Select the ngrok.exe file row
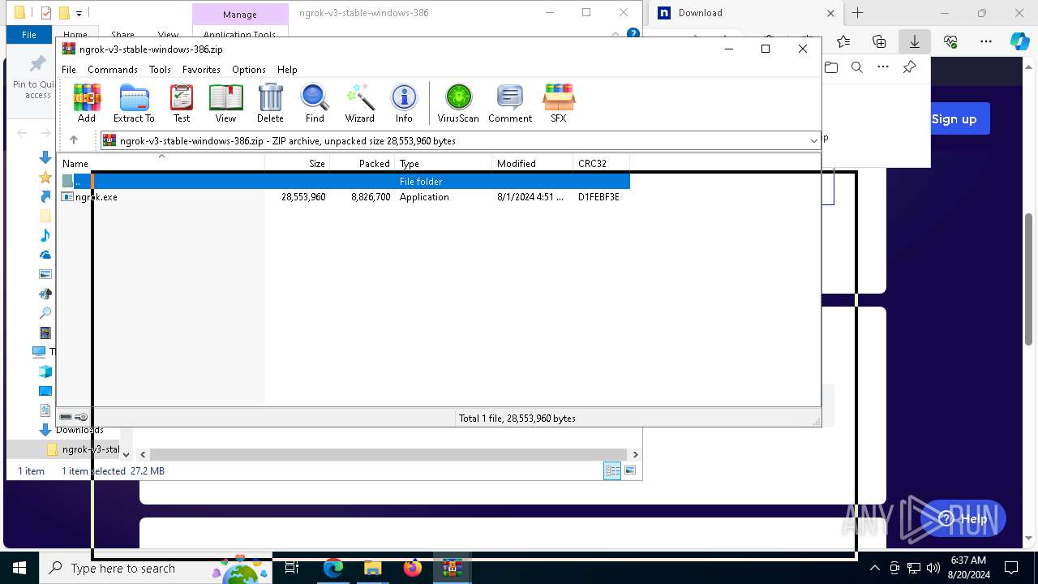1038x584 pixels. [x=345, y=197]
